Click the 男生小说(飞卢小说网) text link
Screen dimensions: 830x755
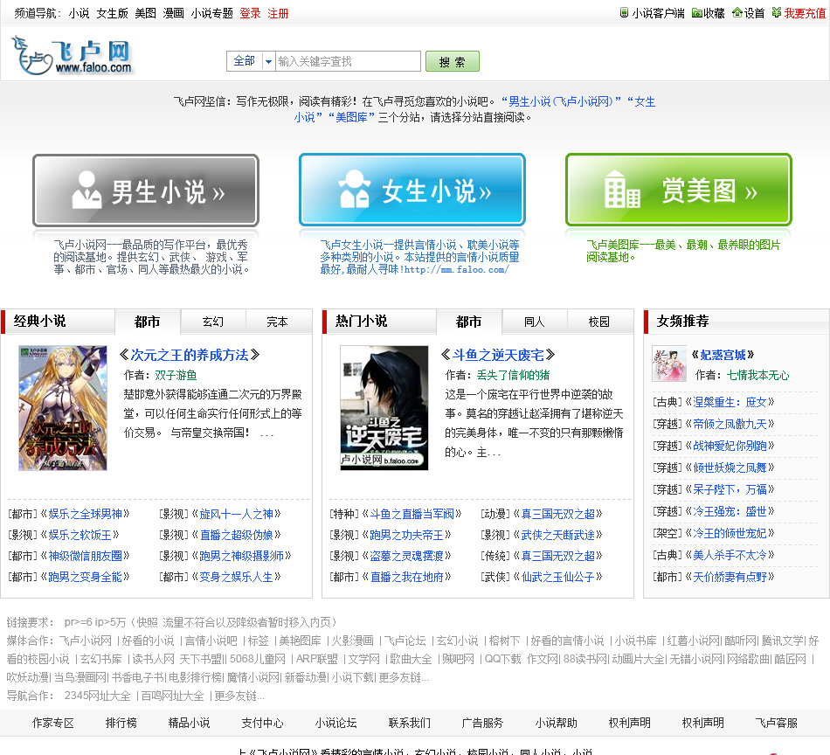point(561,101)
